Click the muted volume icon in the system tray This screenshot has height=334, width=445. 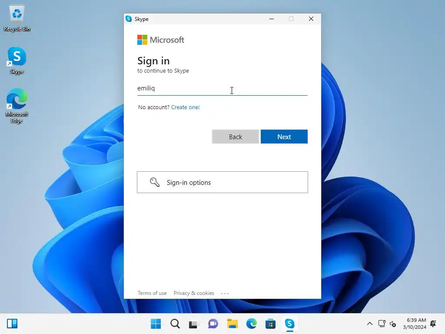click(393, 324)
